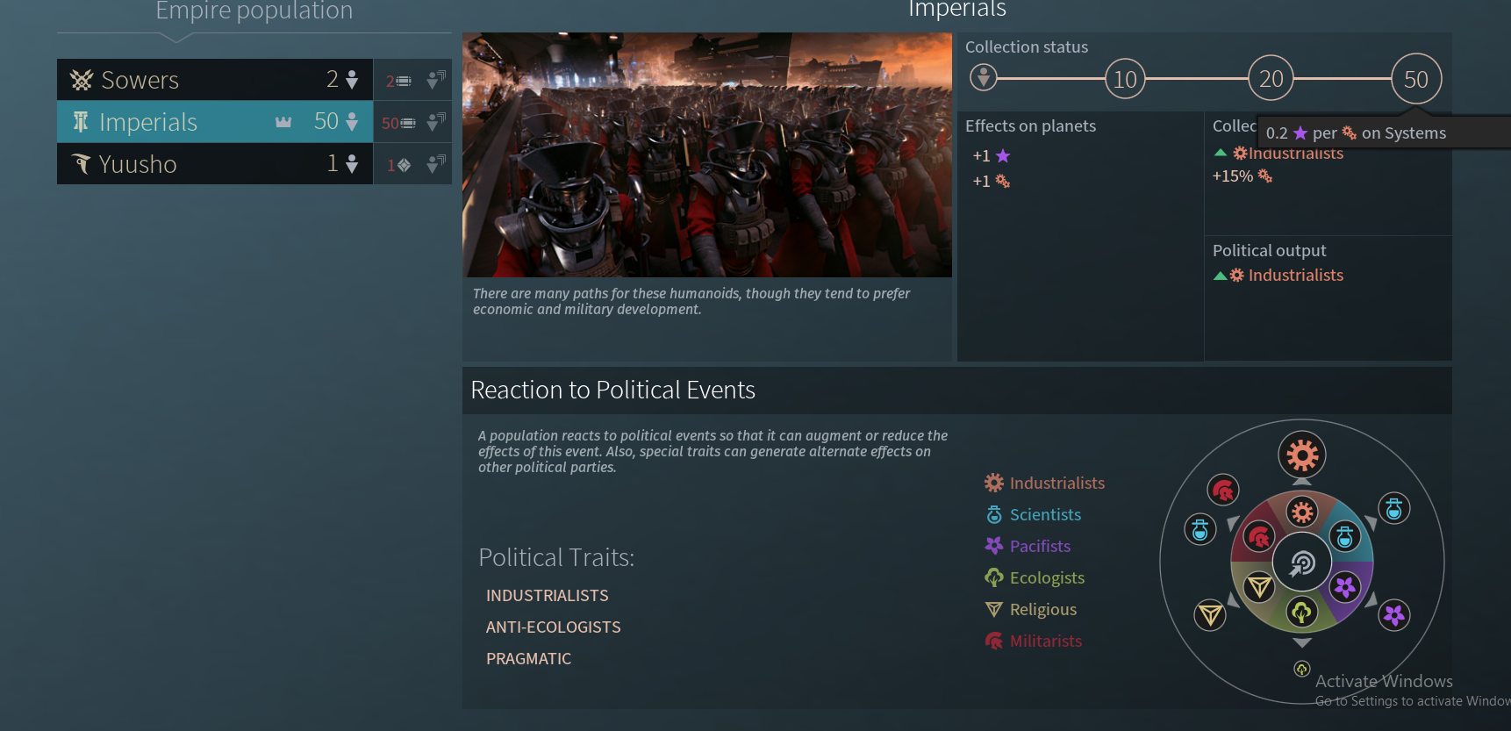
Task: Click the Sowers faction crest icon
Action: point(82,79)
